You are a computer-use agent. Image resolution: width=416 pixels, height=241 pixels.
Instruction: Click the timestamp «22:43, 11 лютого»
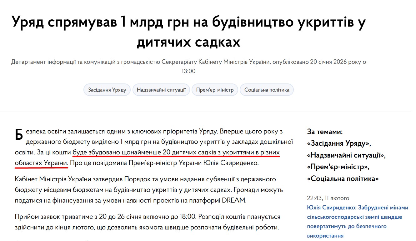point(328,198)
